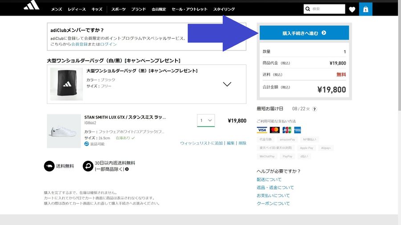Open the セール・アウトレット menu
401x225 pixels.
(189, 9)
